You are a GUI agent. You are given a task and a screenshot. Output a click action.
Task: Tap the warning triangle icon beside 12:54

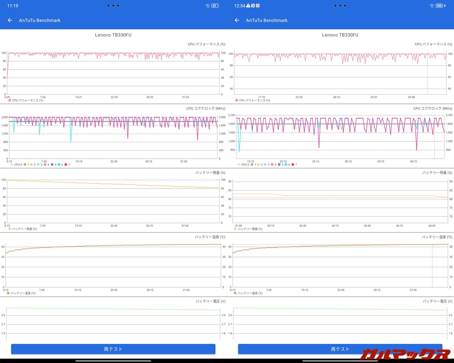coord(248,6)
